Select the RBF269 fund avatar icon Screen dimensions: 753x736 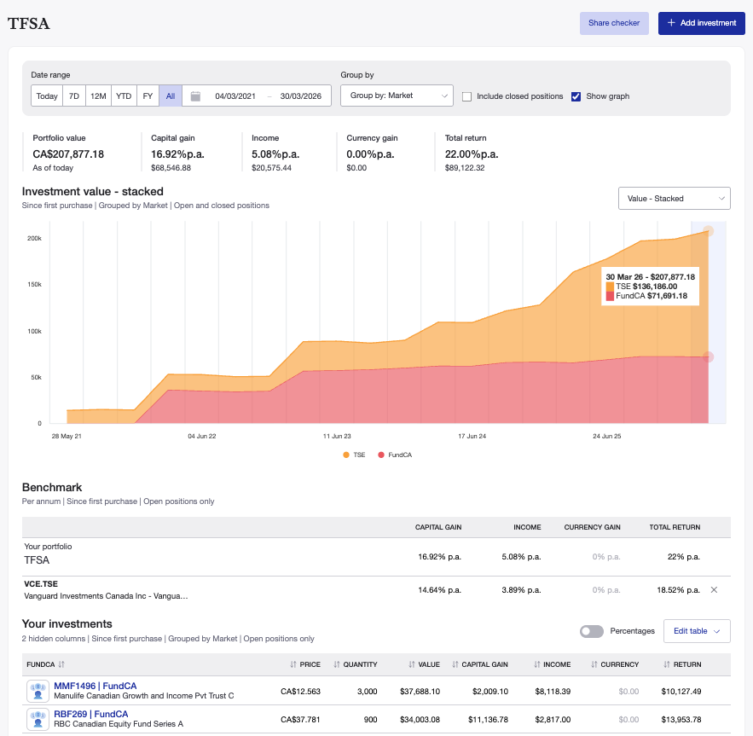[x=38, y=719]
